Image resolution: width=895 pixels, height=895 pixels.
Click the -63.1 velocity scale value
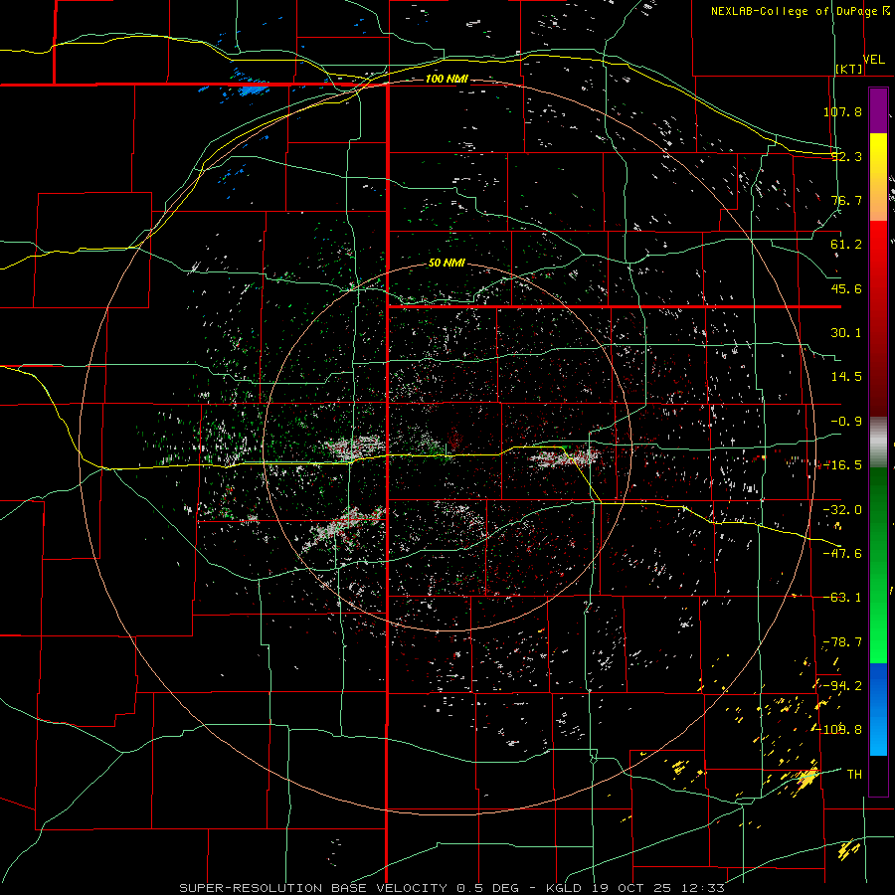[x=842, y=598]
